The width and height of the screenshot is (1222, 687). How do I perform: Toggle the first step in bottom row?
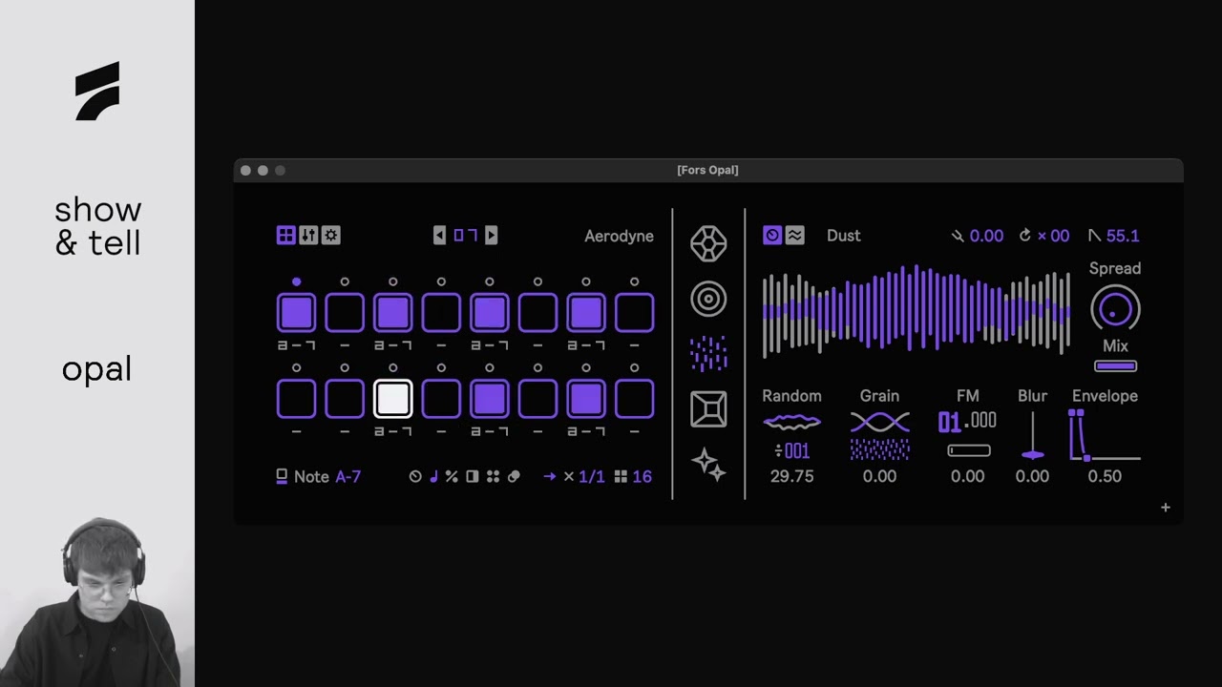coord(296,399)
